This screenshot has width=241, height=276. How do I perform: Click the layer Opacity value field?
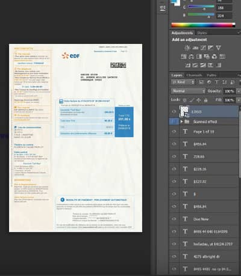click(229, 91)
